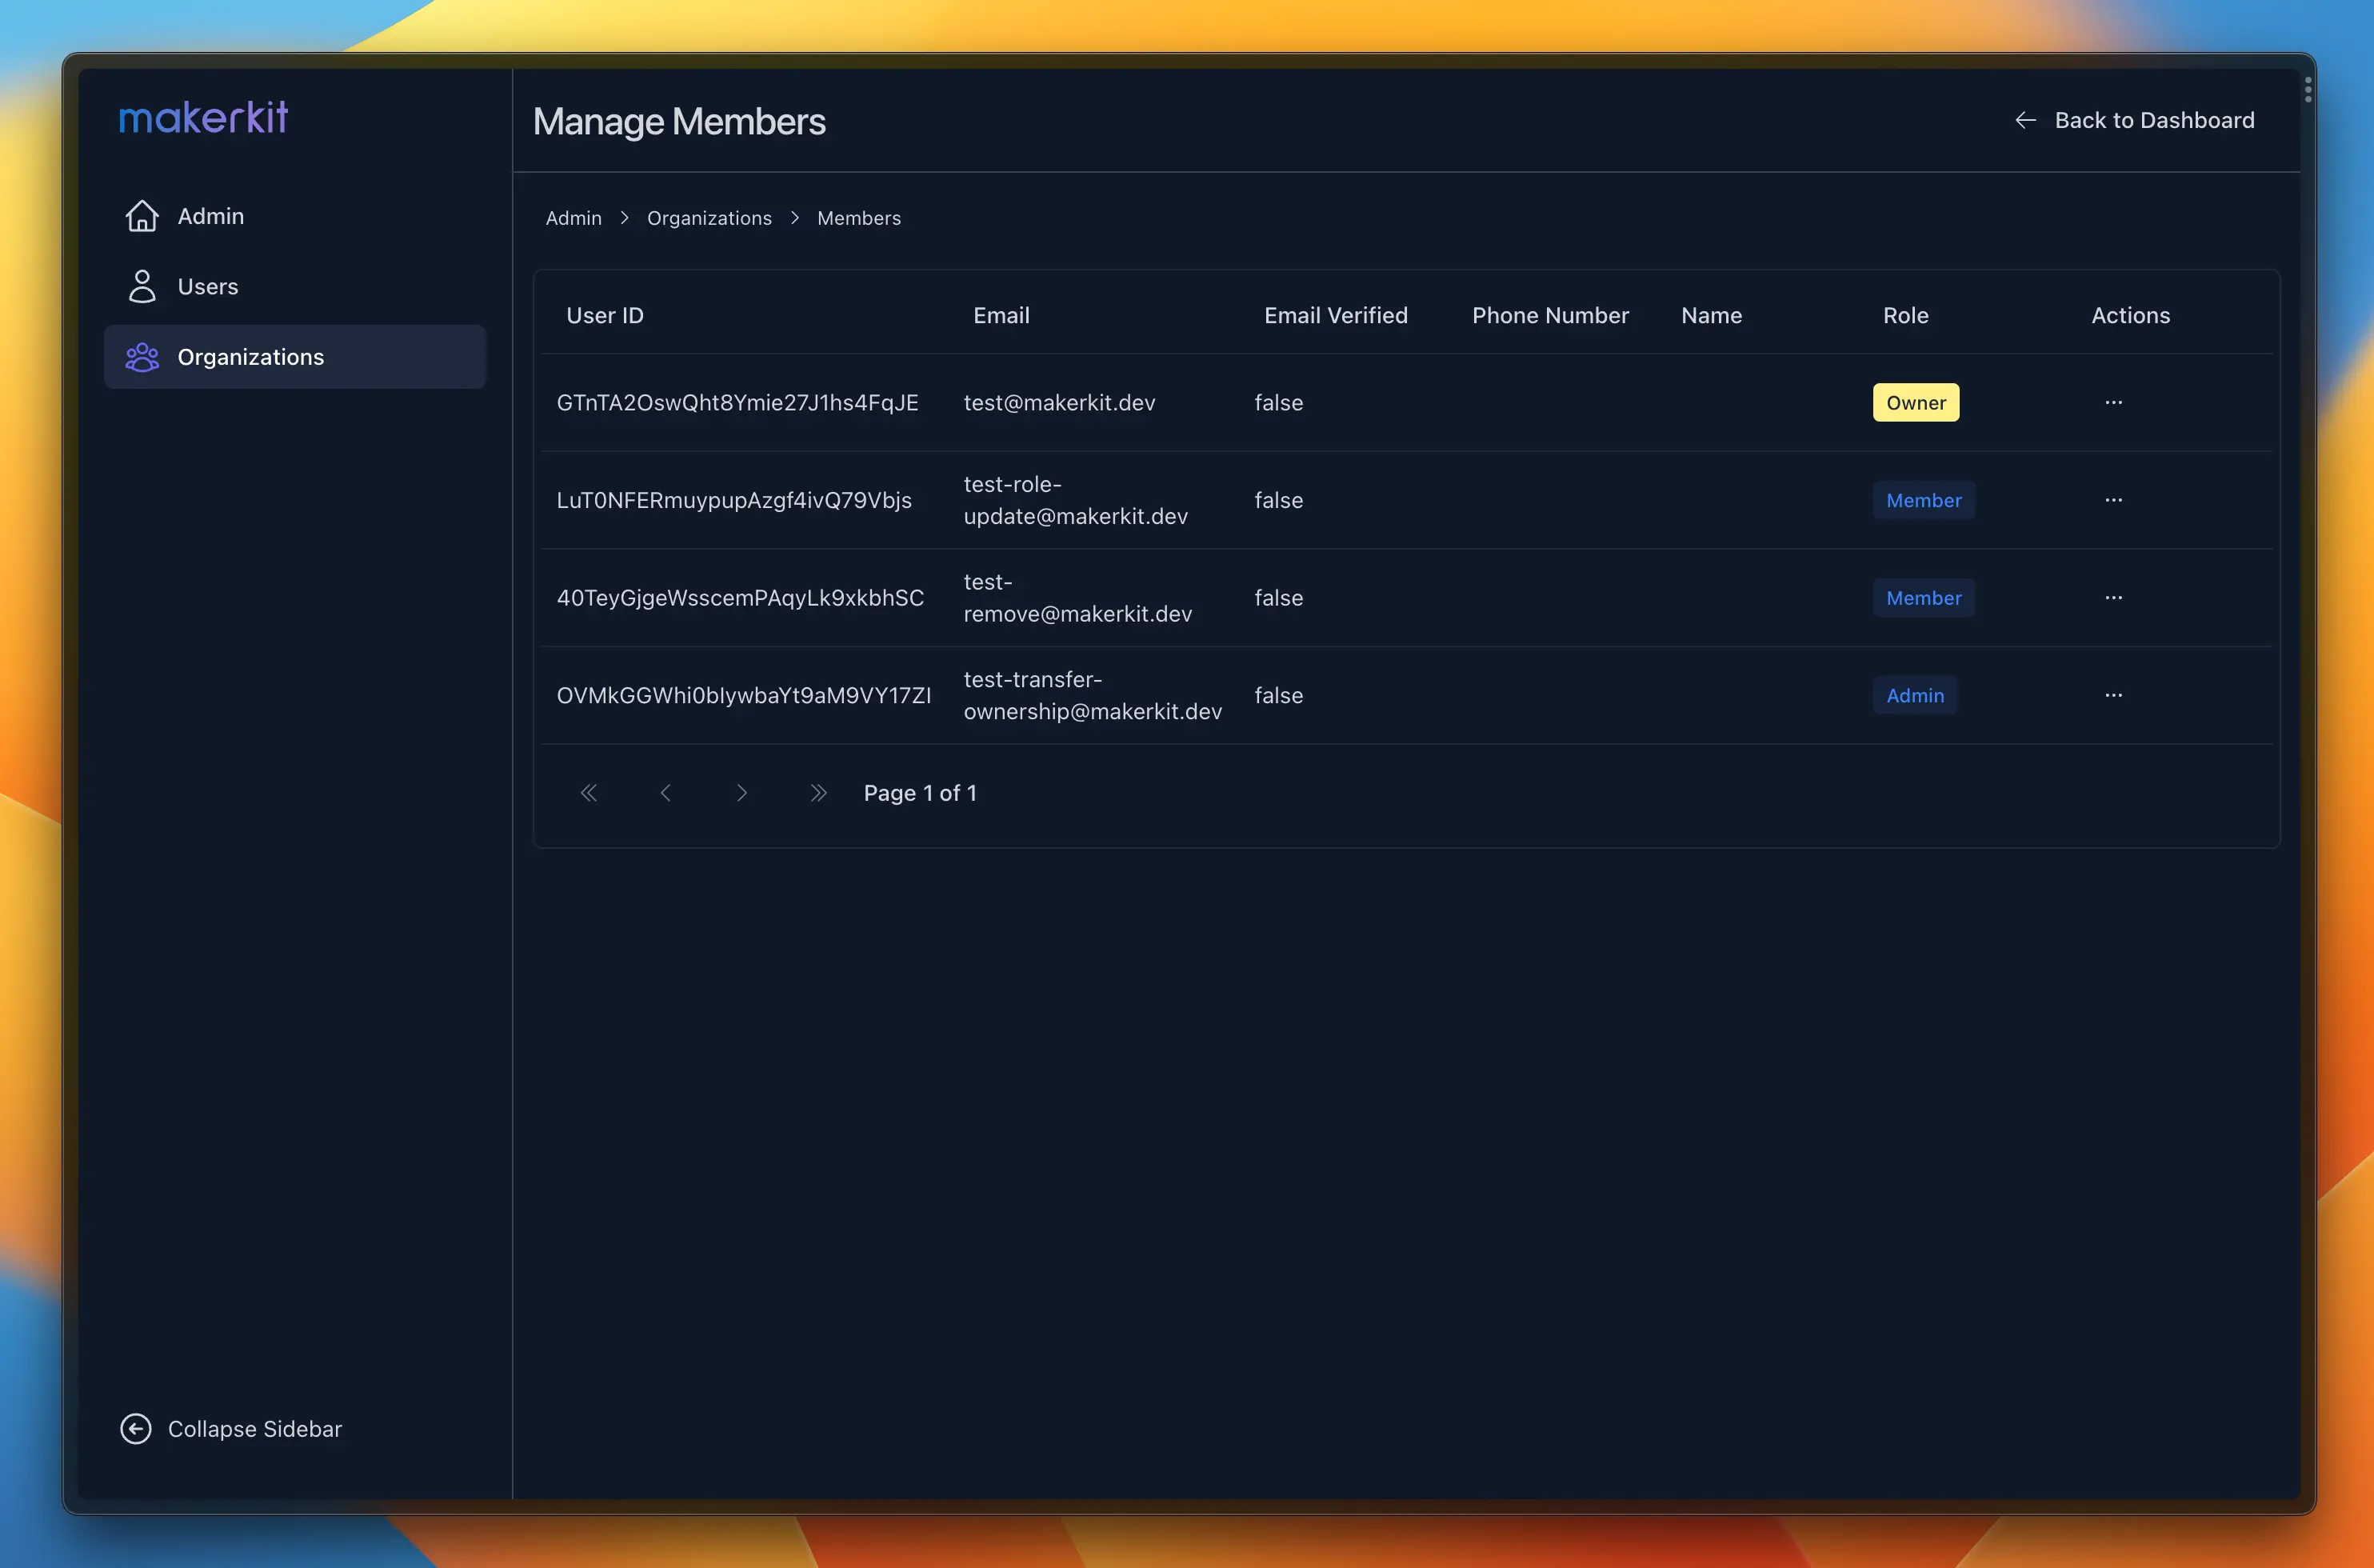Go to next page with right chevron
This screenshot has height=1568, width=2374.
click(741, 792)
